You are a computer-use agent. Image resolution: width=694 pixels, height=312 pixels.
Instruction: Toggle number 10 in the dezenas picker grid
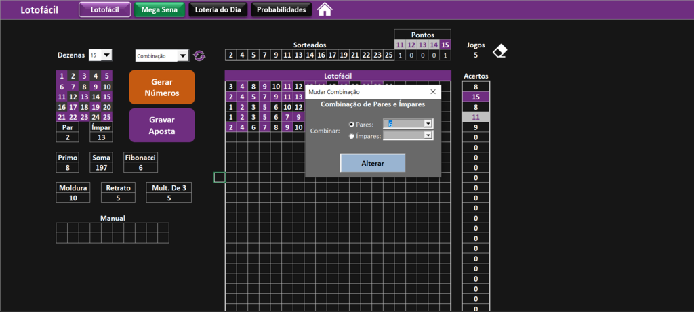(106, 86)
